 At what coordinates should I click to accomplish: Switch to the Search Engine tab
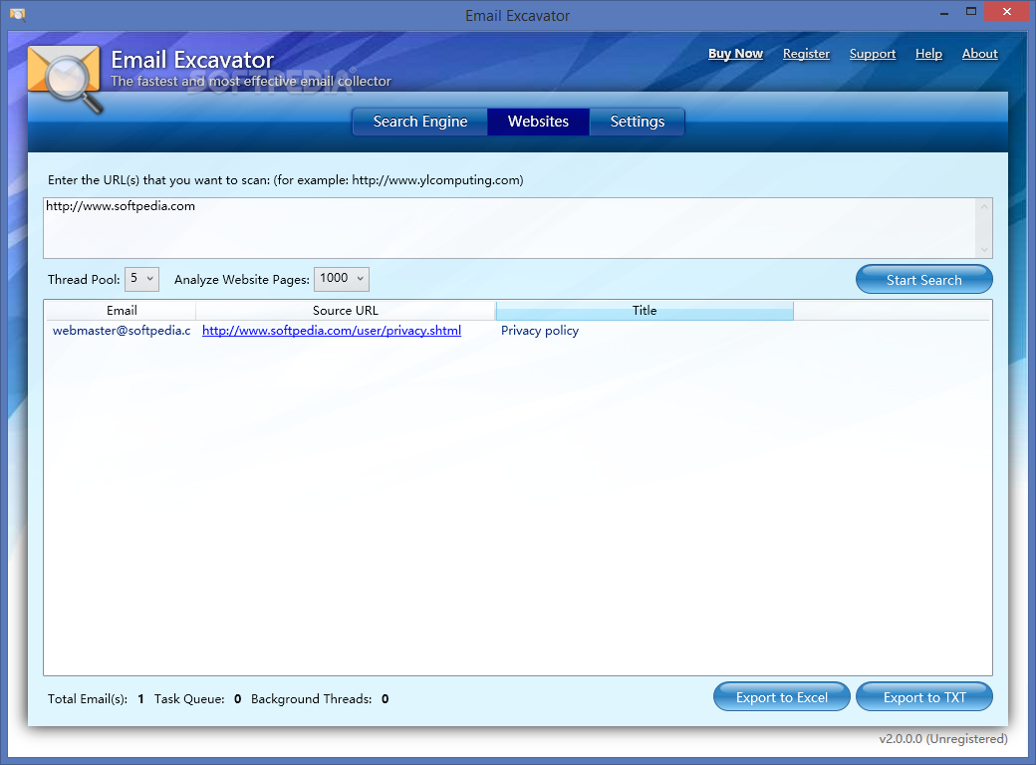coord(420,122)
